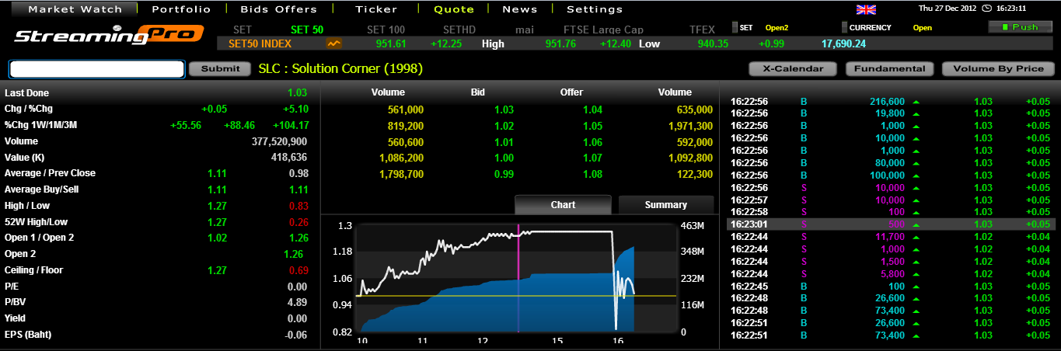Viewport: 1061px width, 351px height.
Task: Click the SET50 INDEX label
Action: (260, 44)
